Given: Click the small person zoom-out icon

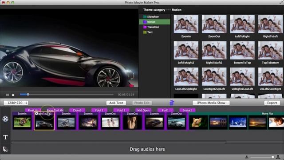Looking at the screenshot, I should 247,157.
